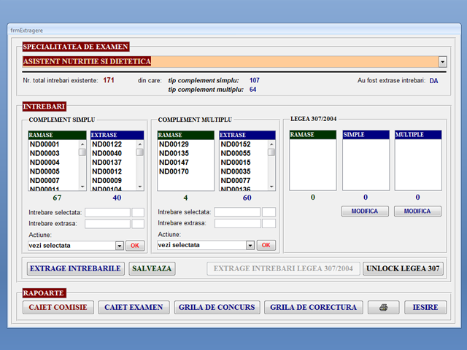This screenshot has width=467, height=350.
Task: Open the CAIET EXAMEN report
Action: [134, 308]
